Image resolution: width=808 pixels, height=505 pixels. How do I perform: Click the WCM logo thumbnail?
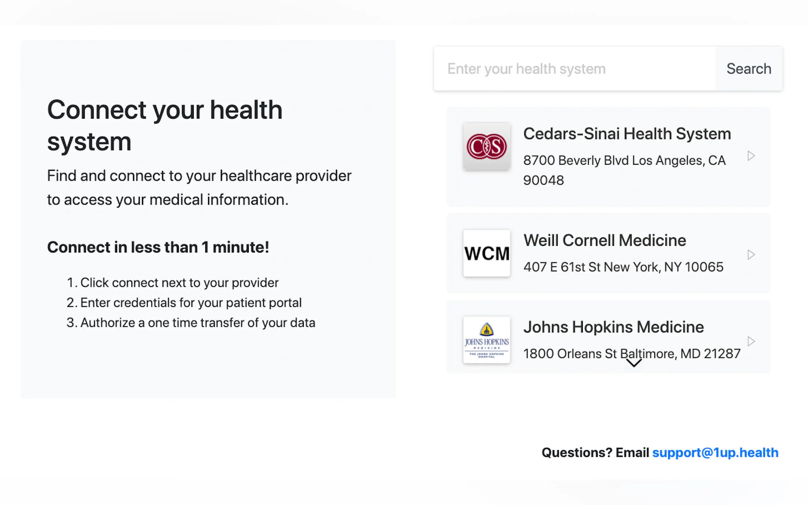(486, 253)
